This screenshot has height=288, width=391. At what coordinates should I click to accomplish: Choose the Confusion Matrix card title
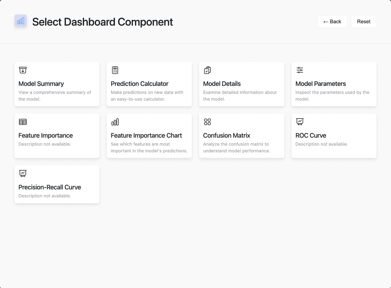226,136
